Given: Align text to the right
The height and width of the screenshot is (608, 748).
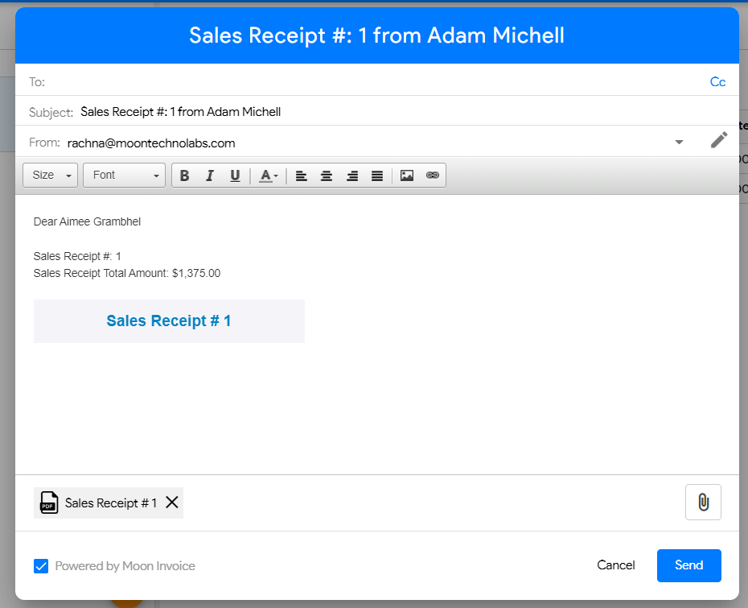Looking at the screenshot, I should coord(352,176).
